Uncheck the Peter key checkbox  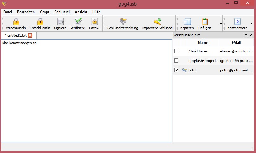pos(177,70)
